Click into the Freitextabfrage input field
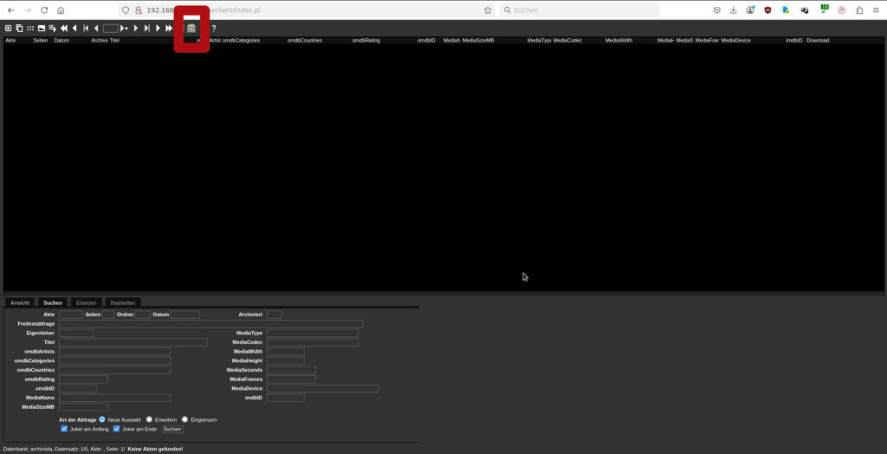887x454 pixels. tap(210, 323)
